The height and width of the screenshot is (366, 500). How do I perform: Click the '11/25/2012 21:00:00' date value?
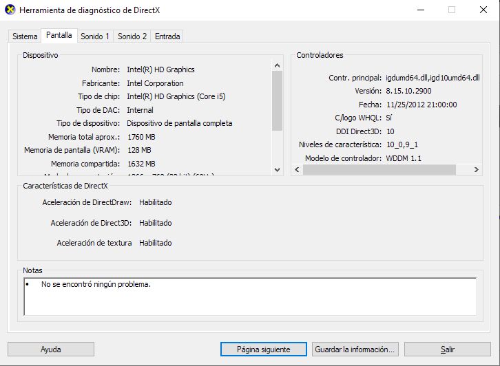[x=421, y=105]
